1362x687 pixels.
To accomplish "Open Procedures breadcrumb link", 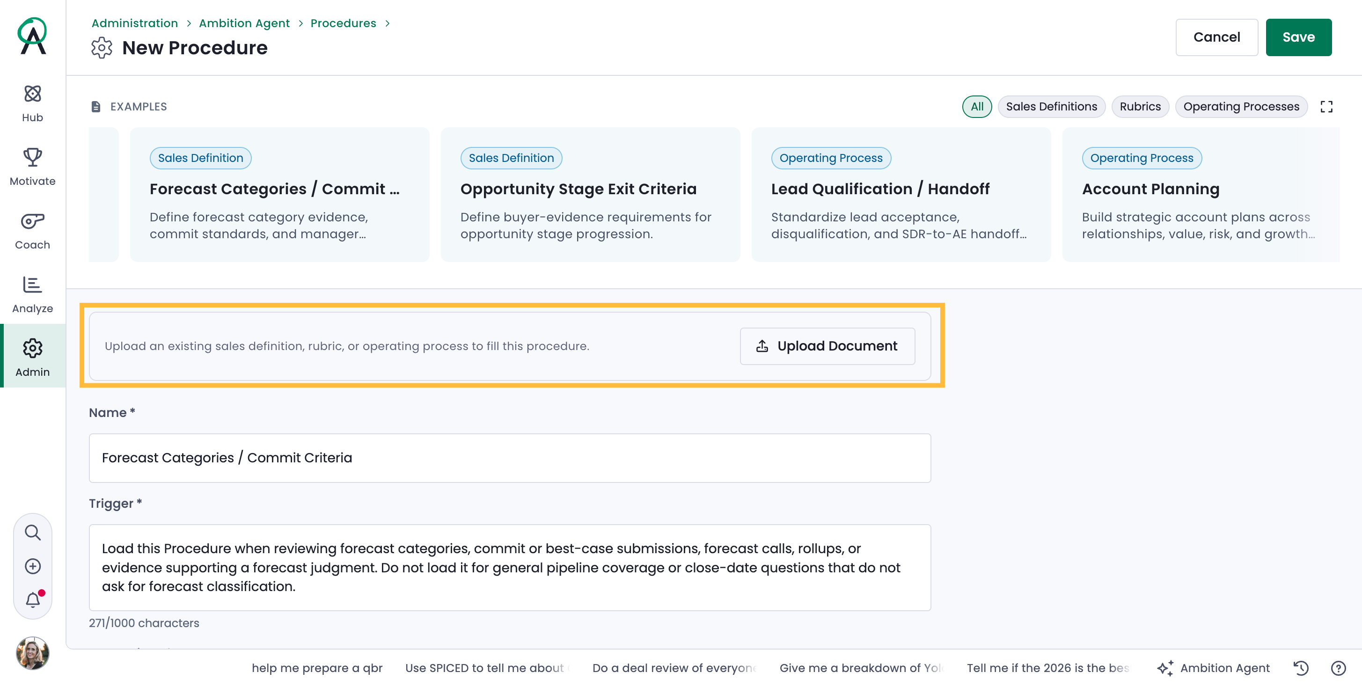I will click(343, 23).
